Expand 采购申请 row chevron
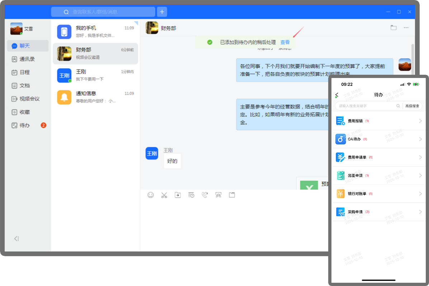 (420, 212)
